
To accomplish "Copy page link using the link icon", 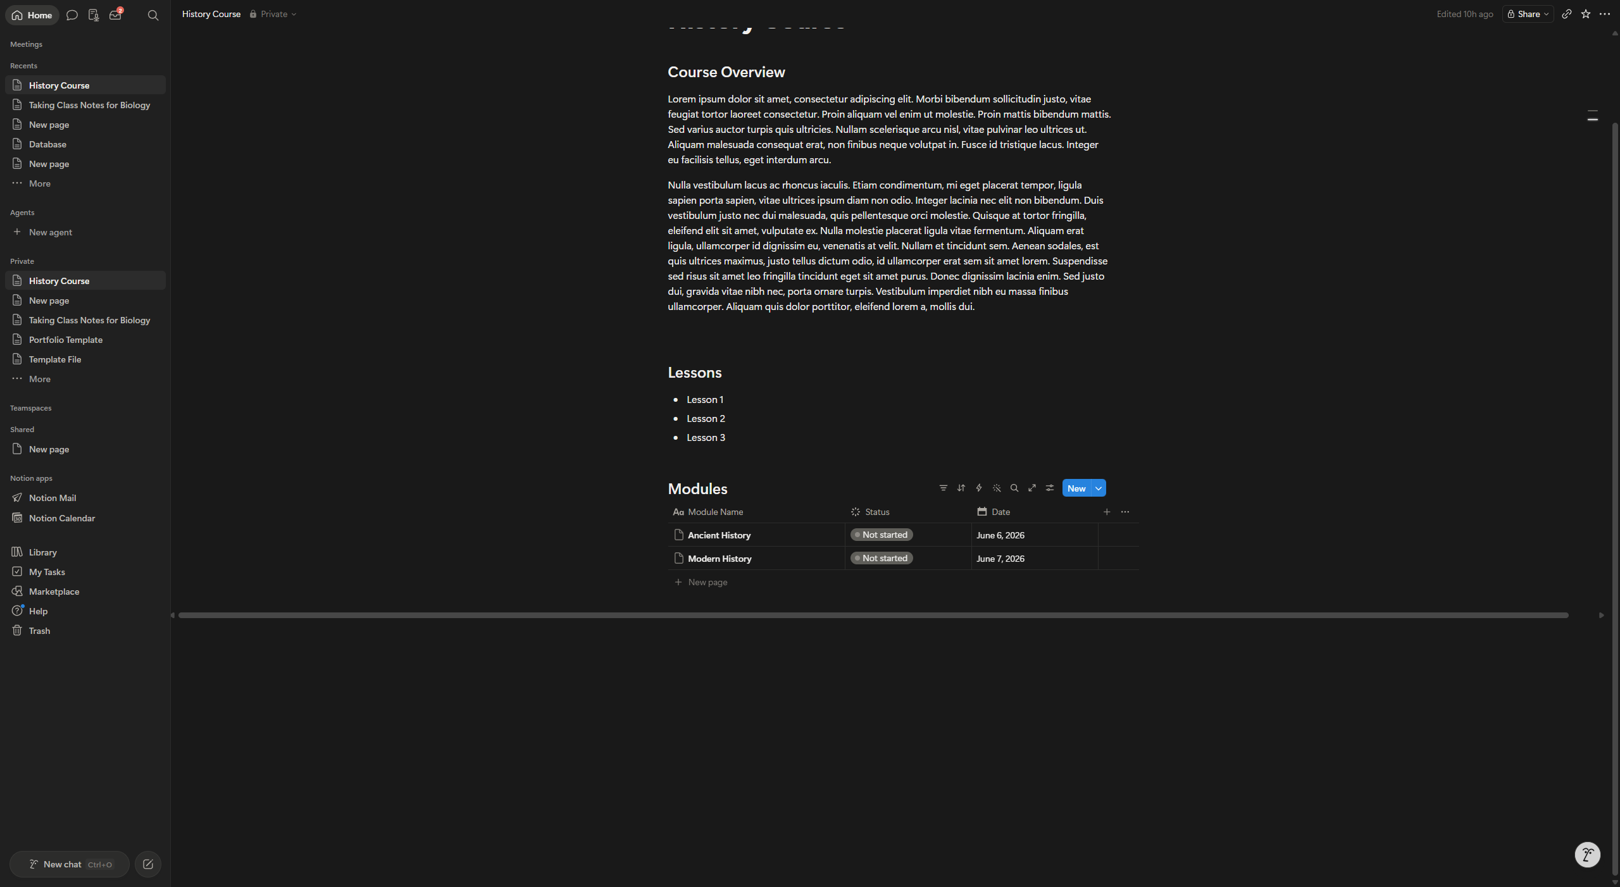I will pyautogui.click(x=1566, y=14).
